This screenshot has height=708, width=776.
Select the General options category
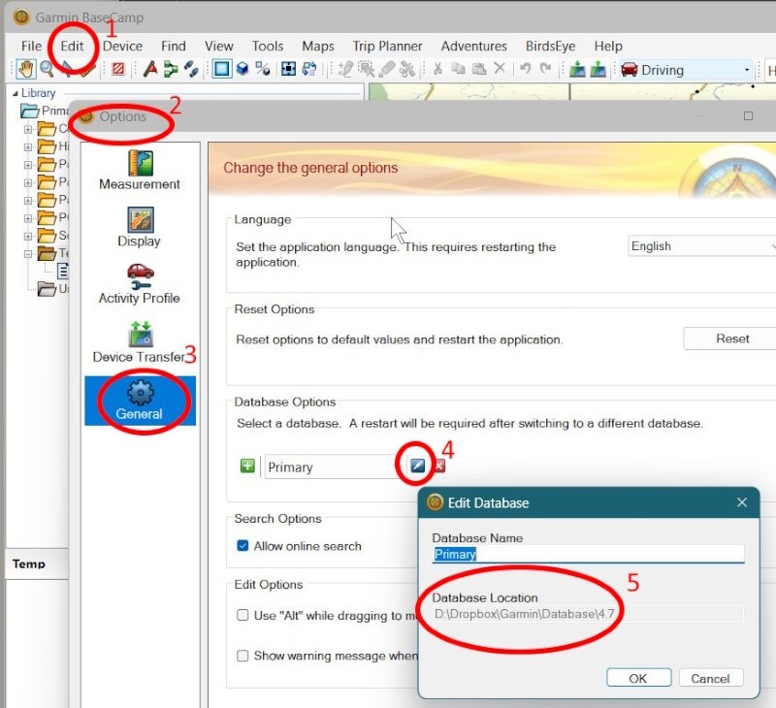[x=140, y=401]
